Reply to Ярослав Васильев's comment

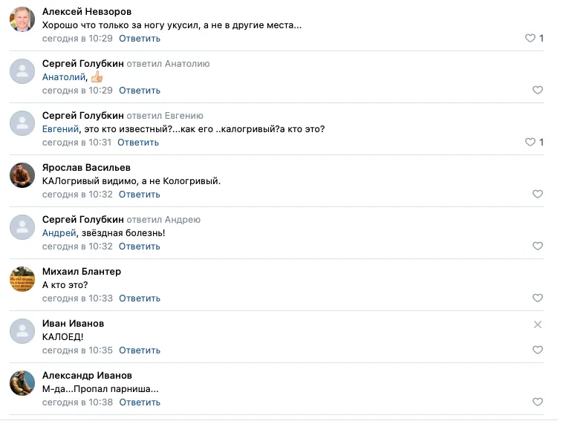(x=140, y=195)
